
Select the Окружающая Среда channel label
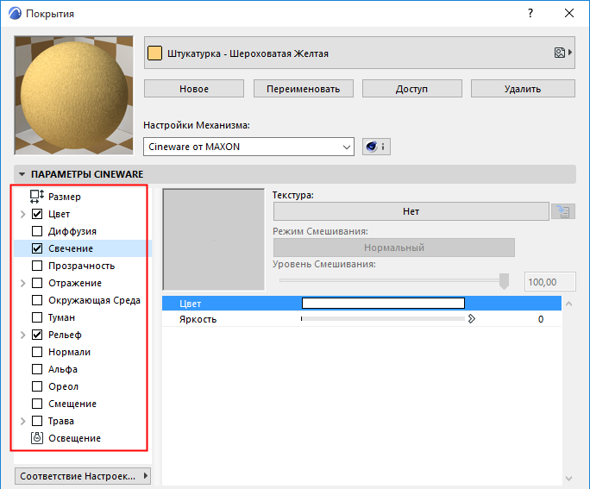coord(94,300)
